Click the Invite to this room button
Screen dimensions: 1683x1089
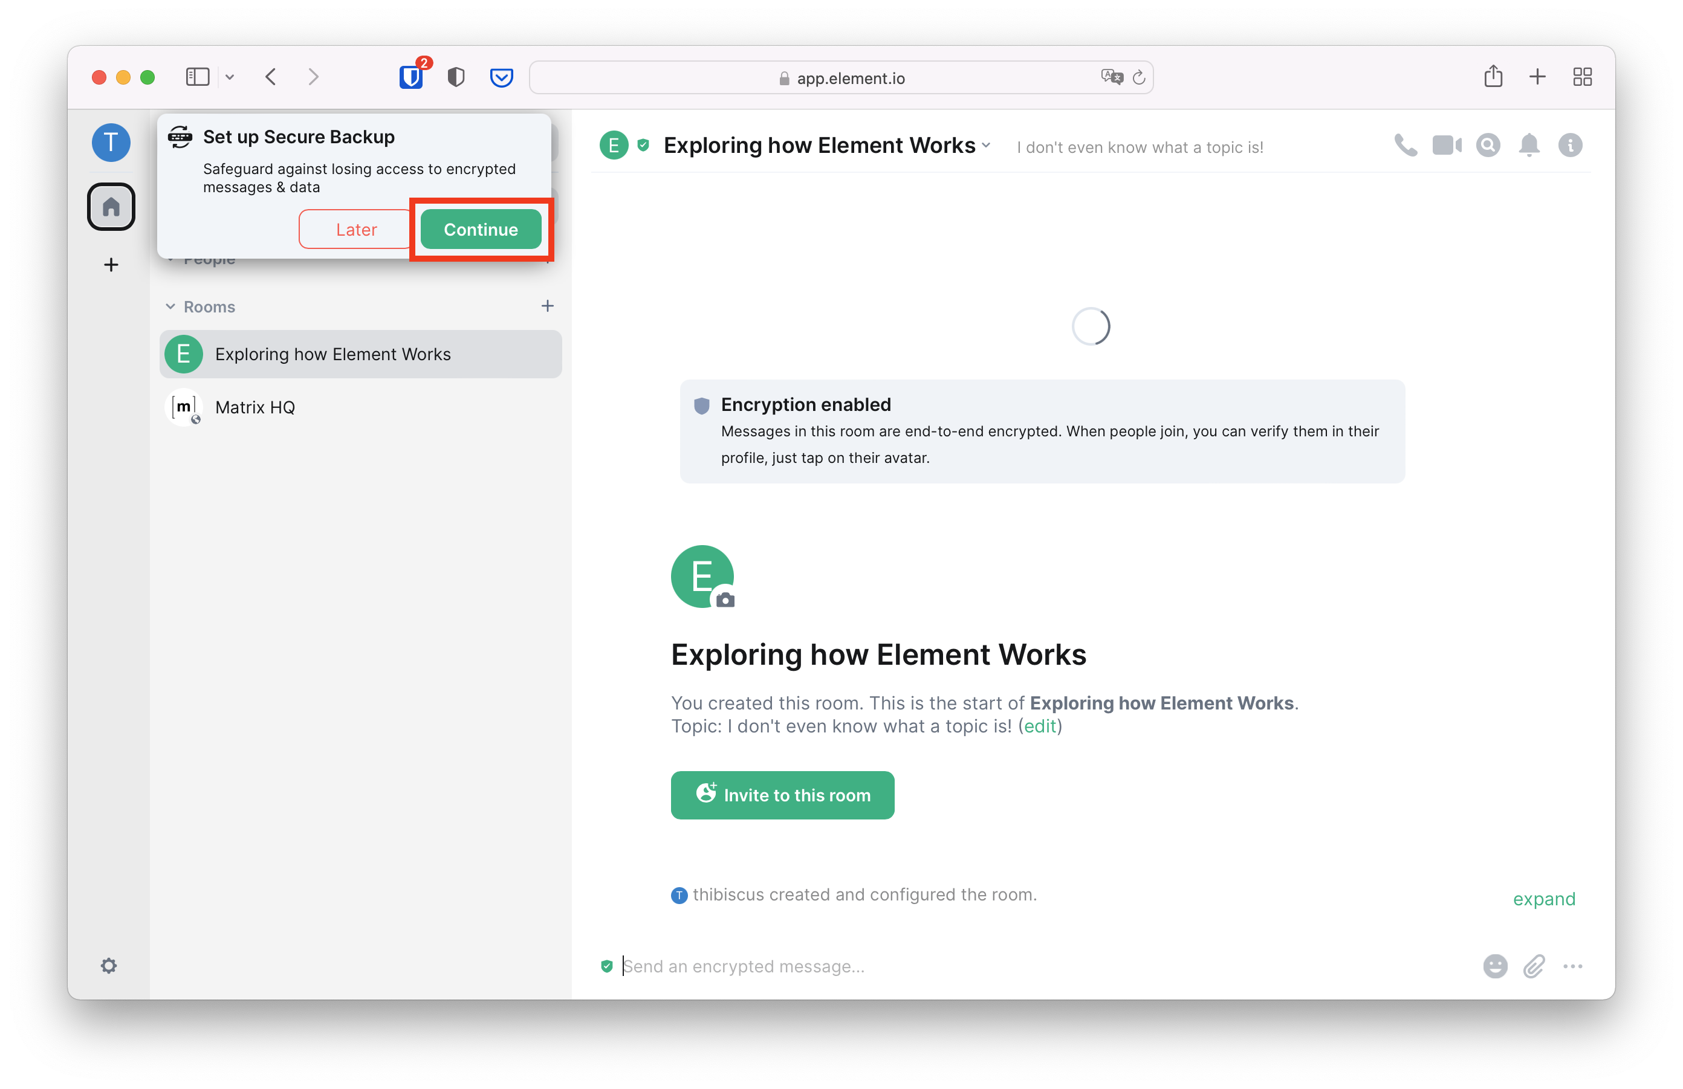(x=783, y=793)
